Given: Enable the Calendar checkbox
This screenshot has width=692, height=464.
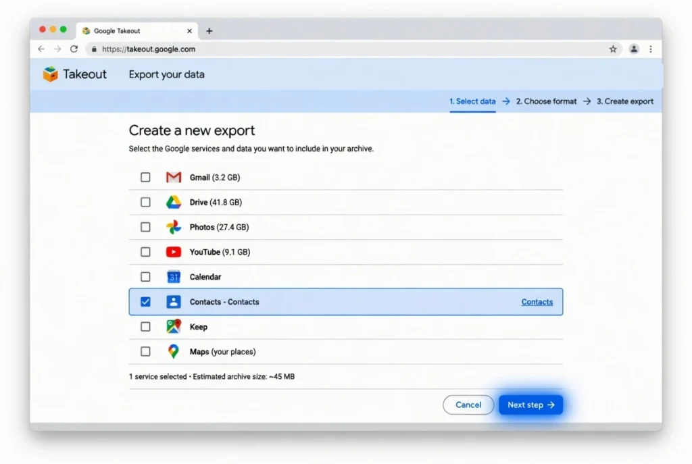Looking at the screenshot, I should pos(145,276).
